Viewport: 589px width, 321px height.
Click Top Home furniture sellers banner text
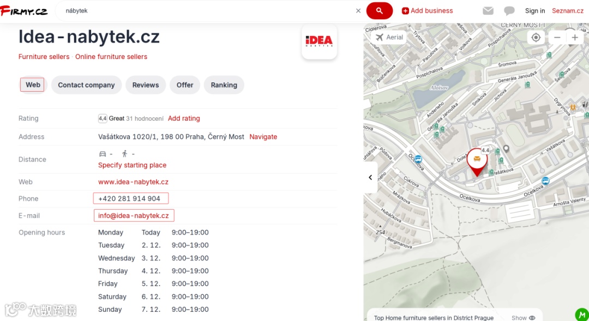click(x=434, y=318)
